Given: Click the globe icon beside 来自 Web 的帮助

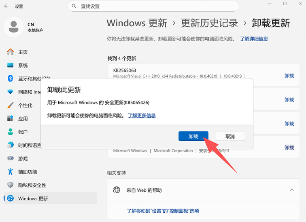Looking at the screenshot, I should [117, 190].
